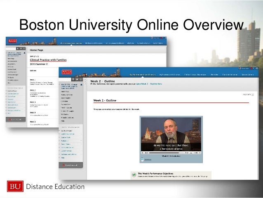The height and width of the screenshot is (198, 263).
Task: Select ePortfolio tab in Week 2 window
Action: pyautogui.click(x=214, y=74)
